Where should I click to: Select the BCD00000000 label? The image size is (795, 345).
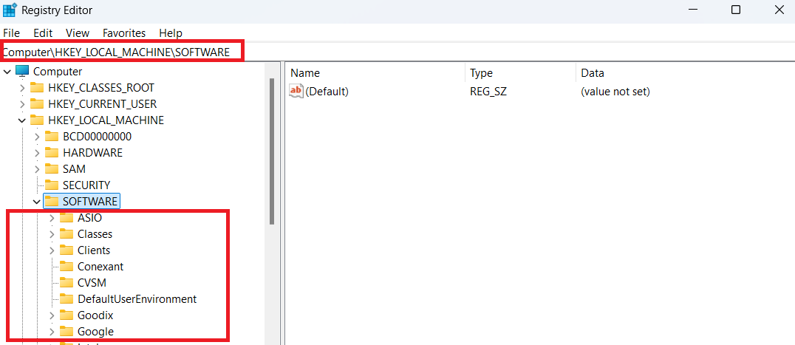(x=98, y=137)
